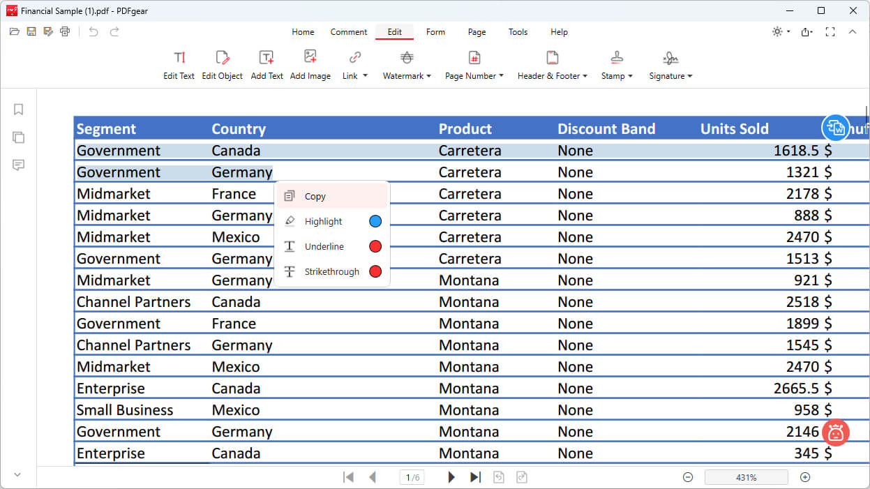Open the comments sidebar panel
Screen dimensions: 870x489
pyautogui.click(x=19, y=165)
